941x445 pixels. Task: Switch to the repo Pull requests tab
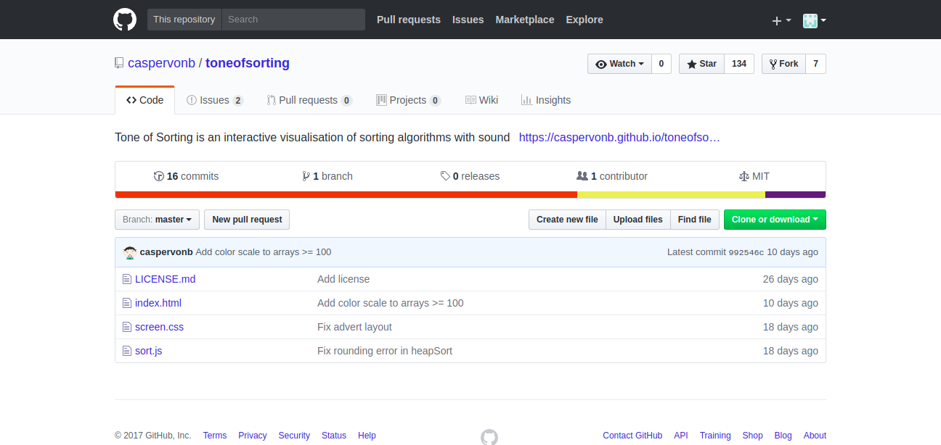click(309, 100)
